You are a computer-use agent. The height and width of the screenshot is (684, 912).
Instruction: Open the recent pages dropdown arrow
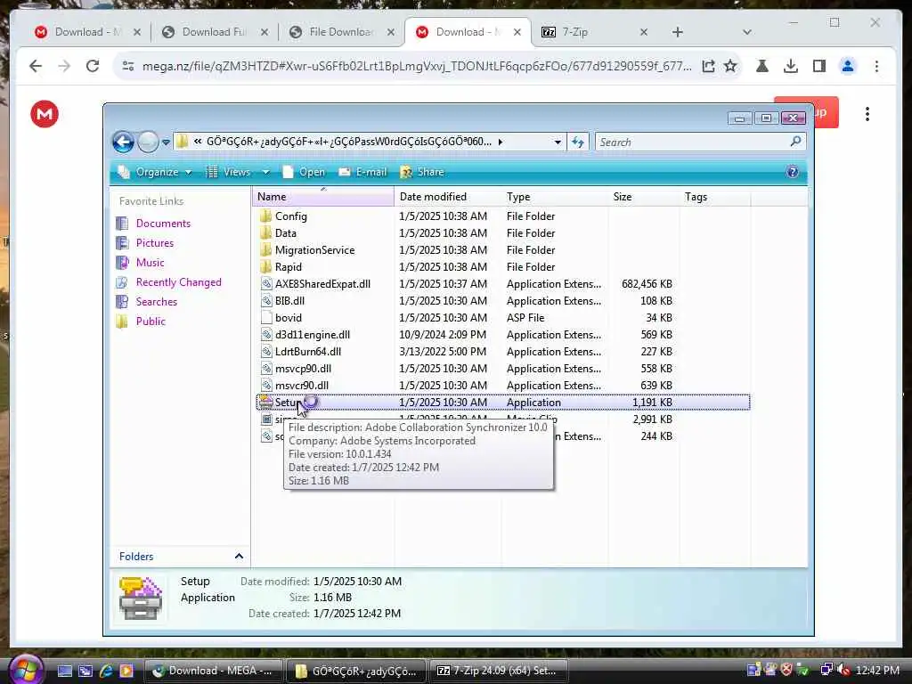166,142
